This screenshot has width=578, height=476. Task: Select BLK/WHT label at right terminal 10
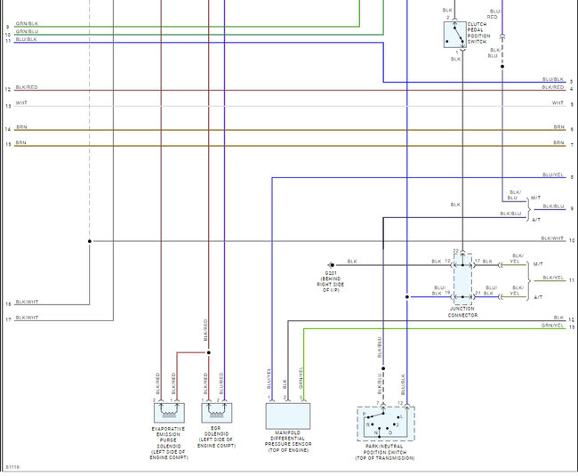(552, 238)
